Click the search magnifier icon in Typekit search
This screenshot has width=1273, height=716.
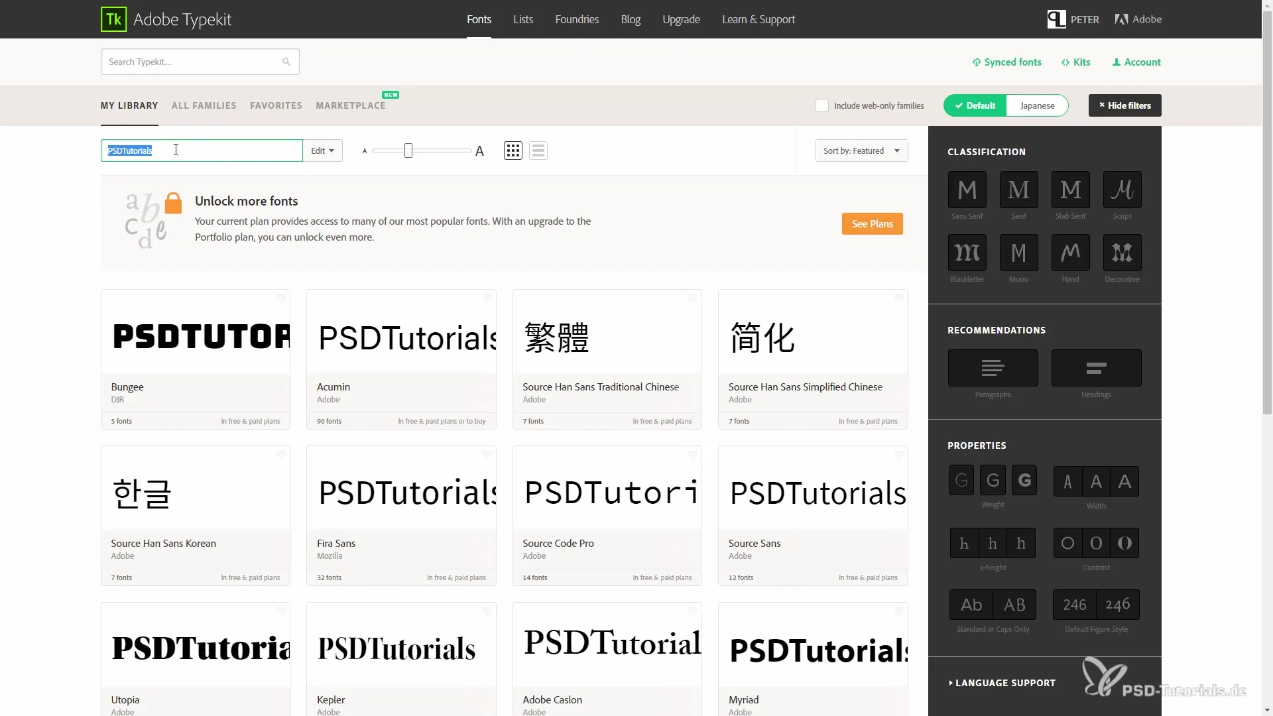[286, 62]
